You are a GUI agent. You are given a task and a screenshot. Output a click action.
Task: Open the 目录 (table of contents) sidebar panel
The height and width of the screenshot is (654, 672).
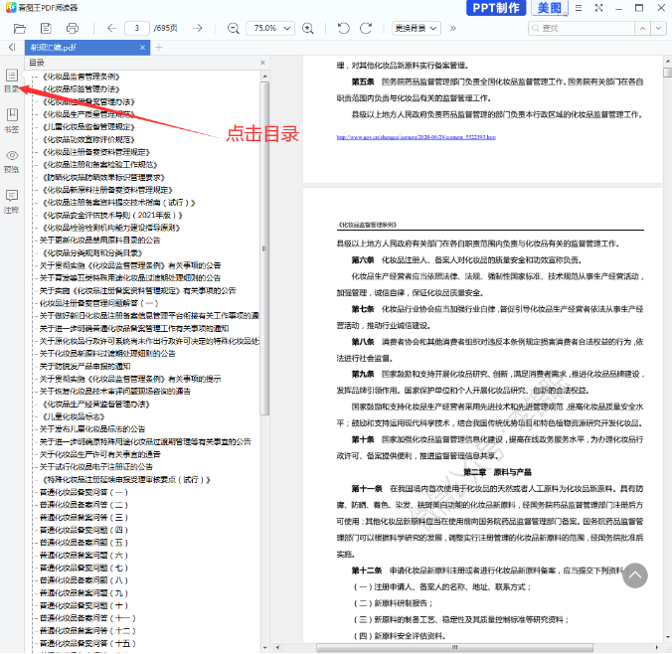click(x=12, y=81)
